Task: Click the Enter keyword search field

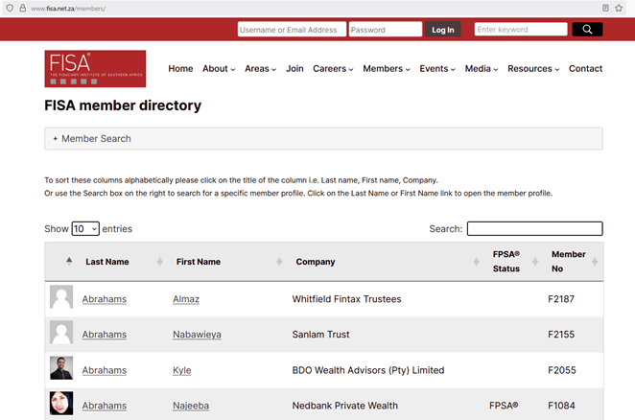Action: tap(521, 29)
